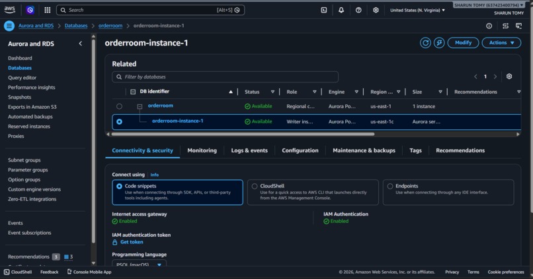Click the screen icon at far right of breadcrumbs

click(x=518, y=26)
